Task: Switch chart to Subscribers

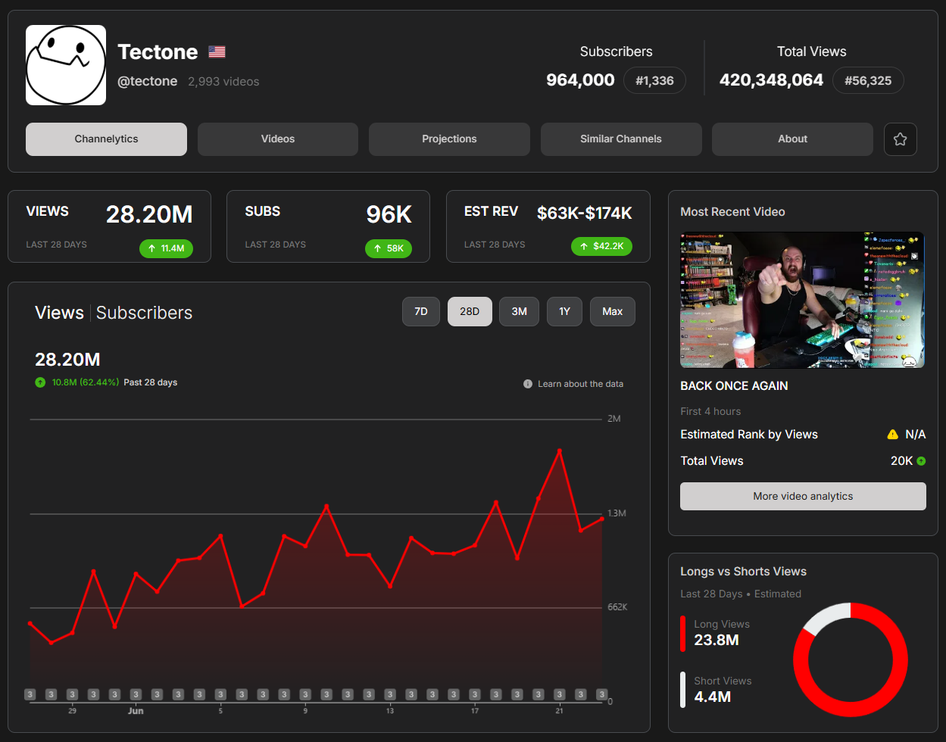Action: pos(144,313)
